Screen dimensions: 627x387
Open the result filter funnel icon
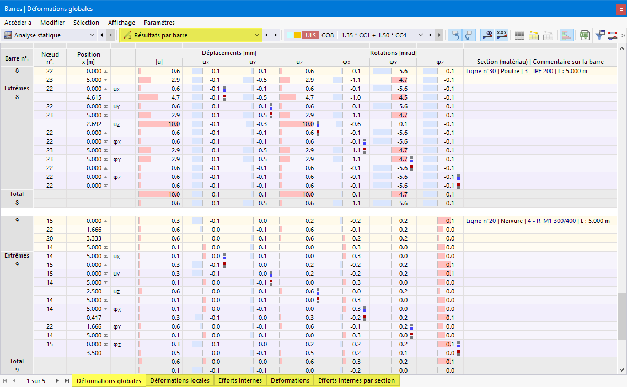click(x=599, y=36)
